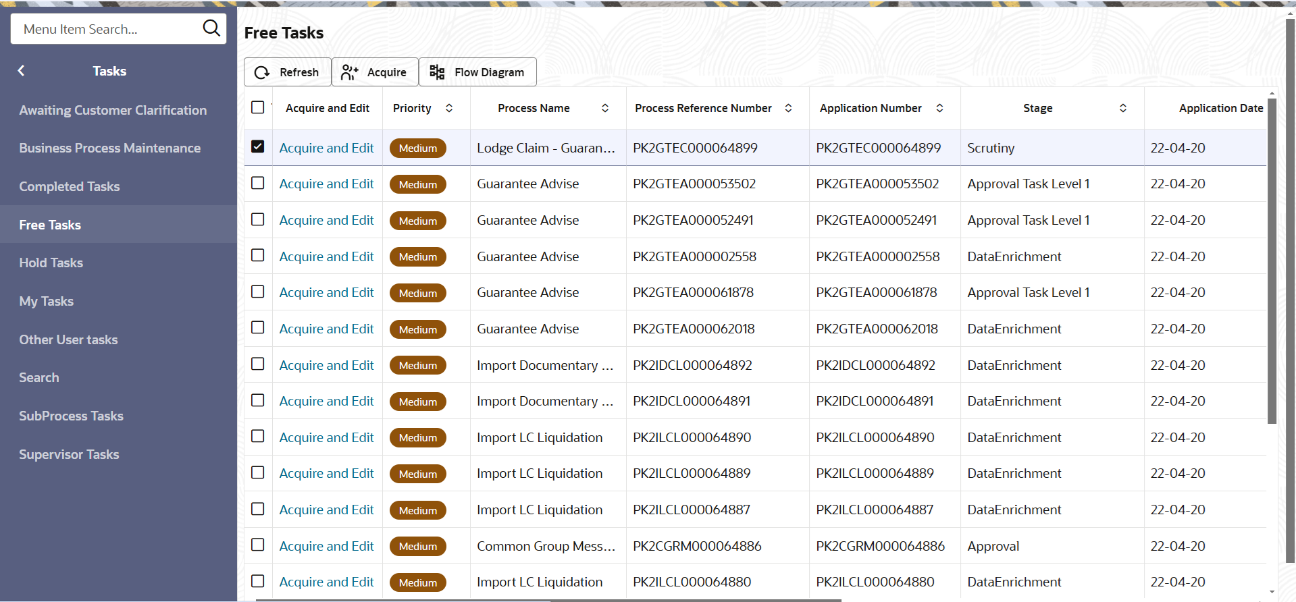Open My Tasks menu item
Viewport: 1296px width, 602px height.
click(x=46, y=301)
